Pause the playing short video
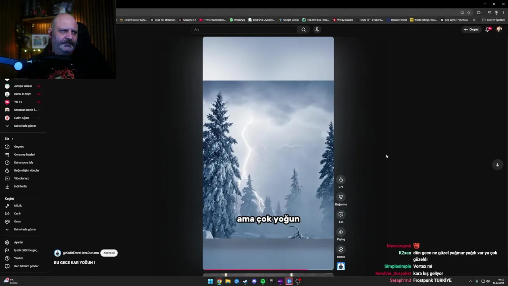 [268, 153]
